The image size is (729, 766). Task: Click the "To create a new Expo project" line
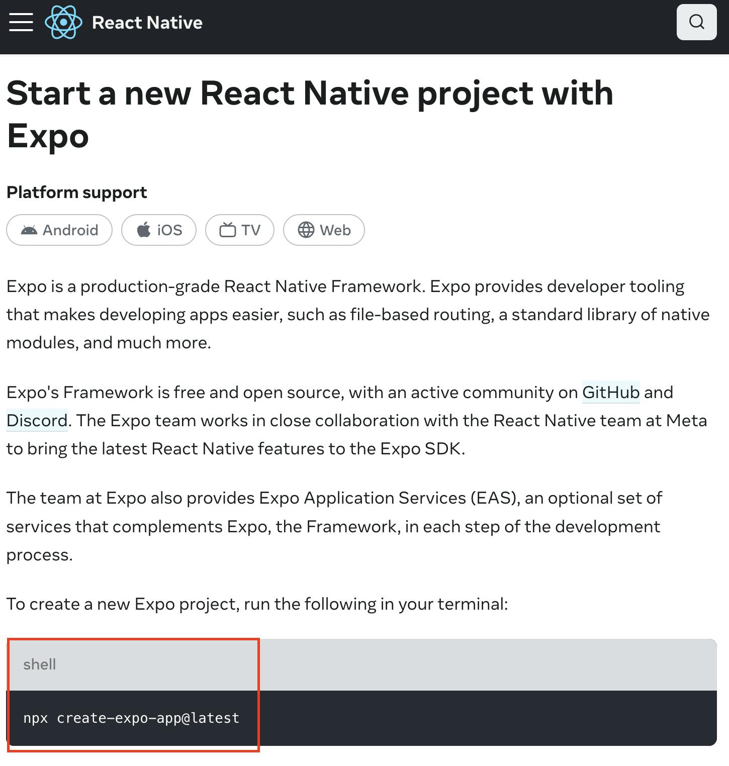click(257, 604)
